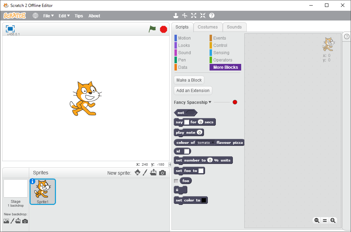This screenshot has width=351, height=232.
Task: Open the File menu
Action: (48, 16)
